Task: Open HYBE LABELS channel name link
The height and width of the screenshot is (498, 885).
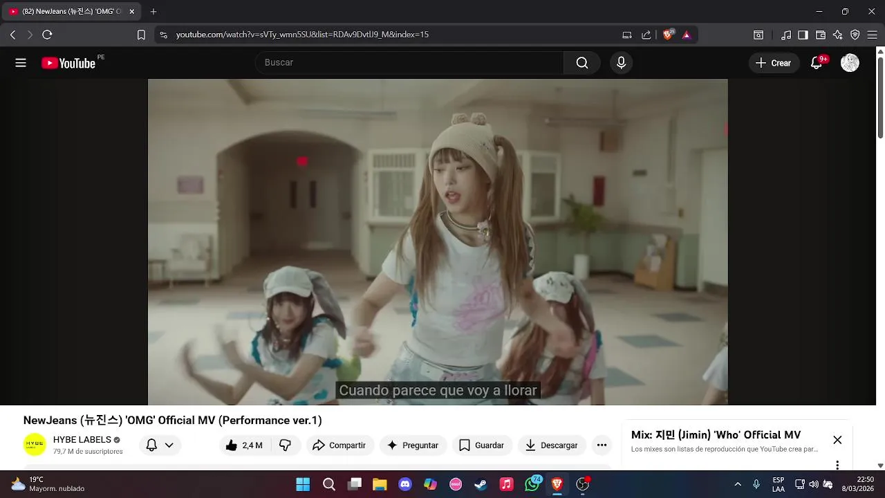Action: [x=82, y=440]
